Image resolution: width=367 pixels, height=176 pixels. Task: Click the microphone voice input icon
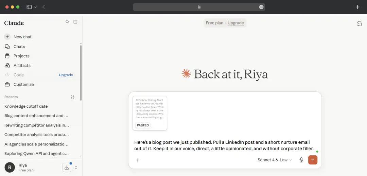point(301,160)
